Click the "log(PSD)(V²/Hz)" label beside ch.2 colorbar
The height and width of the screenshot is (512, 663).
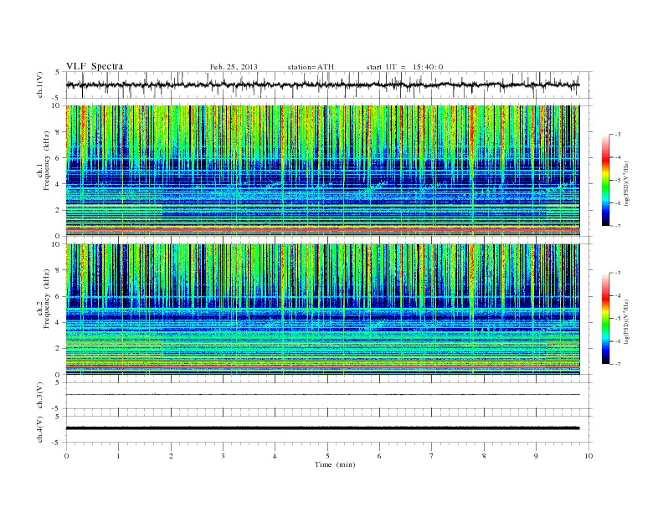tap(627, 321)
